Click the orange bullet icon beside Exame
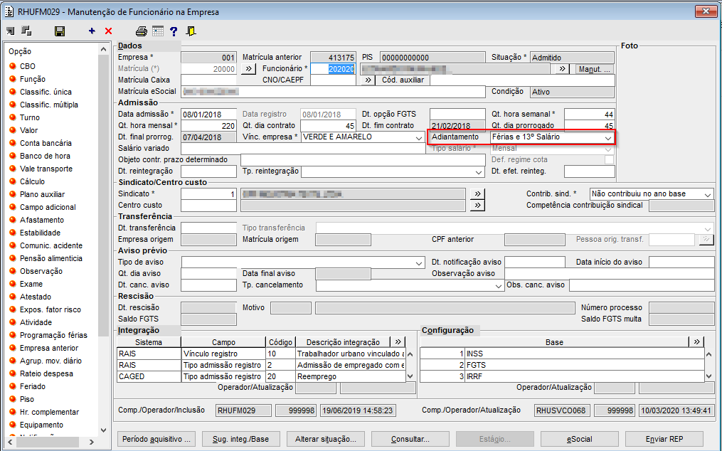Image resolution: width=722 pixels, height=451 pixels. point(12,284)
